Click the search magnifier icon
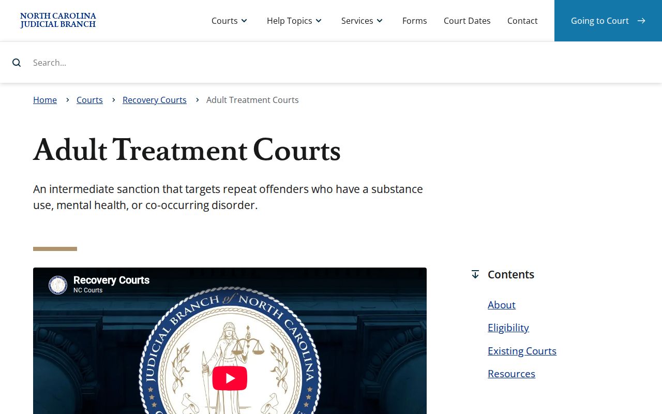Screen dimensions: 662x414 pyautogui.click(x=17, y=63)
